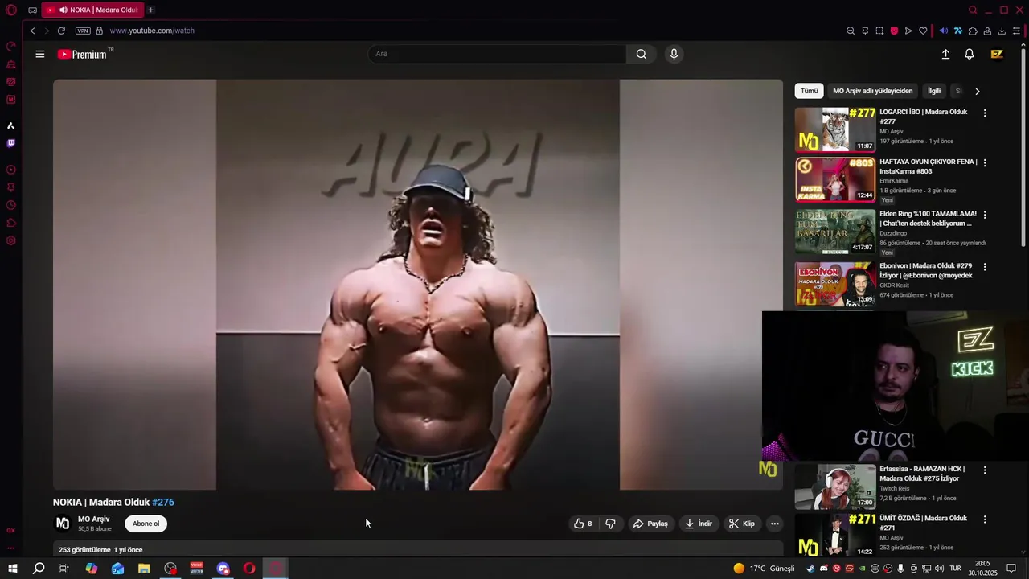Select the 'MO Arşiv adlı yükleyiciden' chip

pyautogui.click(x=873, y=91)
